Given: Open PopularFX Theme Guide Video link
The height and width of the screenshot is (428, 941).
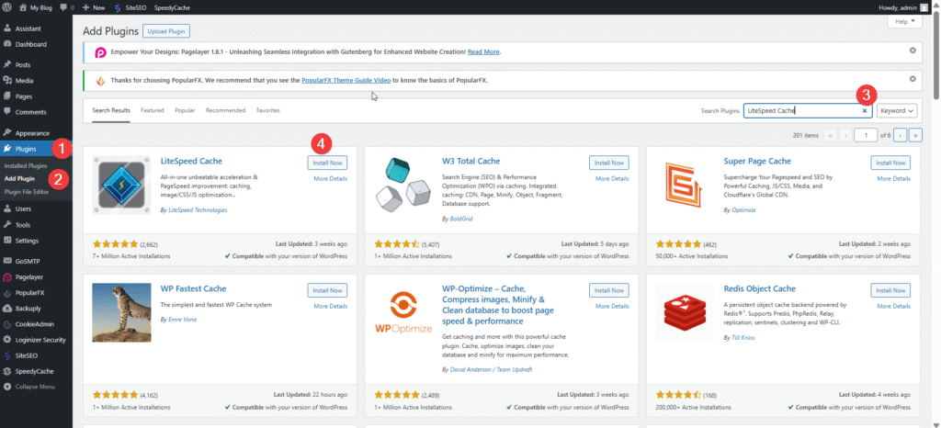Looking at the screenshot, I should click(x=346, y=80).
